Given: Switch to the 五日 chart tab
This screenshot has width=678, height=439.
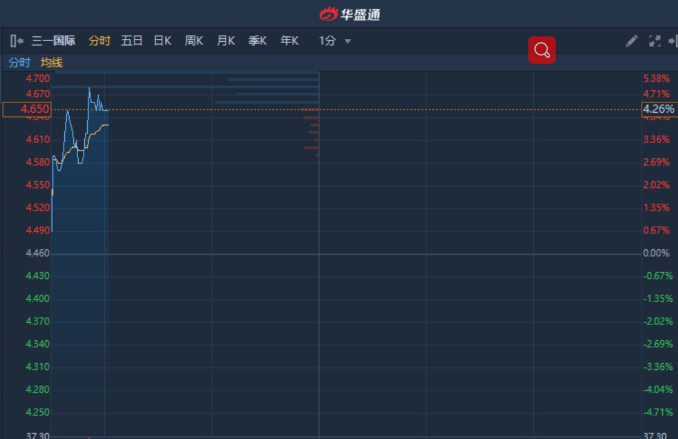Looking at the screenshot, I should [131, 41].
